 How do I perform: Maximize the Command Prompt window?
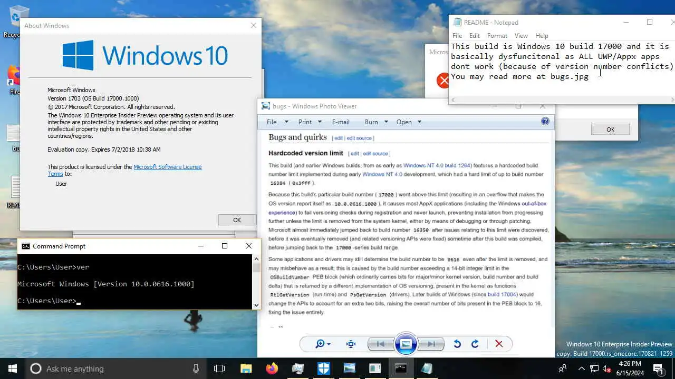[x=225, y=246]
